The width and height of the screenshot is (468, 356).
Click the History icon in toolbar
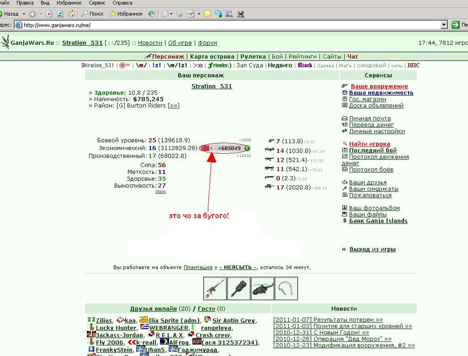[x=151, y=14]
